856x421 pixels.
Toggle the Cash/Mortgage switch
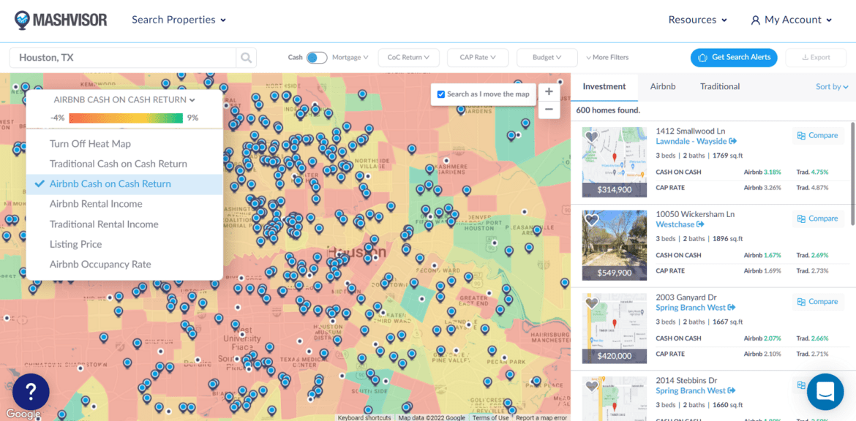pyautogui.click(x=316, y=58)
